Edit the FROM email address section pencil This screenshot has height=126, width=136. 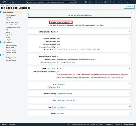click(130, 68)
